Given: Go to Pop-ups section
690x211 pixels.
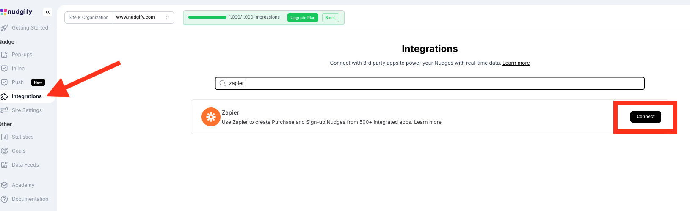Looking at the screenshot, I should (22, 55).
